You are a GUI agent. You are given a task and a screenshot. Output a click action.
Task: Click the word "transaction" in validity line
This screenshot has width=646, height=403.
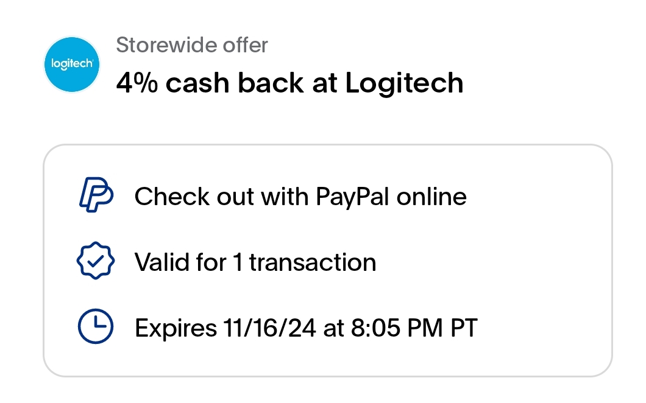click(x=313, y=262)
